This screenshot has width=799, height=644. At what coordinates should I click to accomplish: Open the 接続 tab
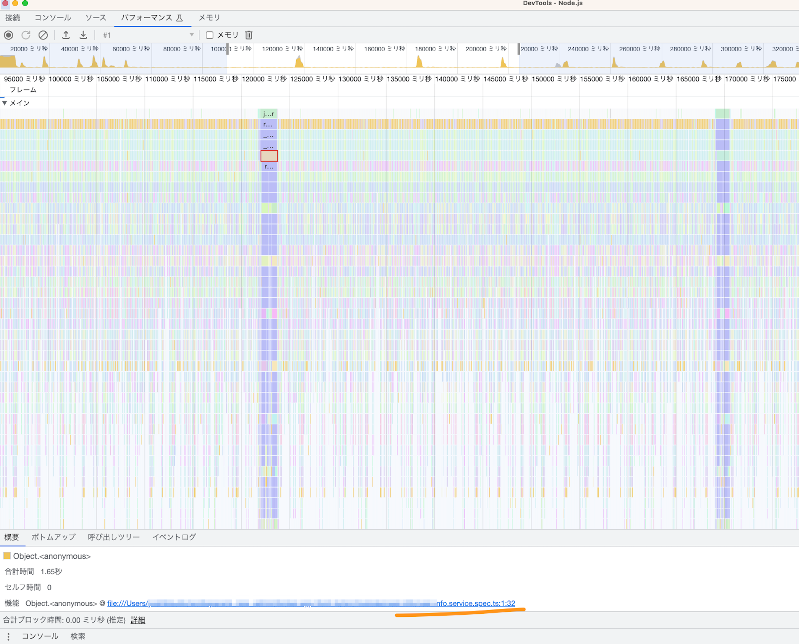tap(13, 18)
